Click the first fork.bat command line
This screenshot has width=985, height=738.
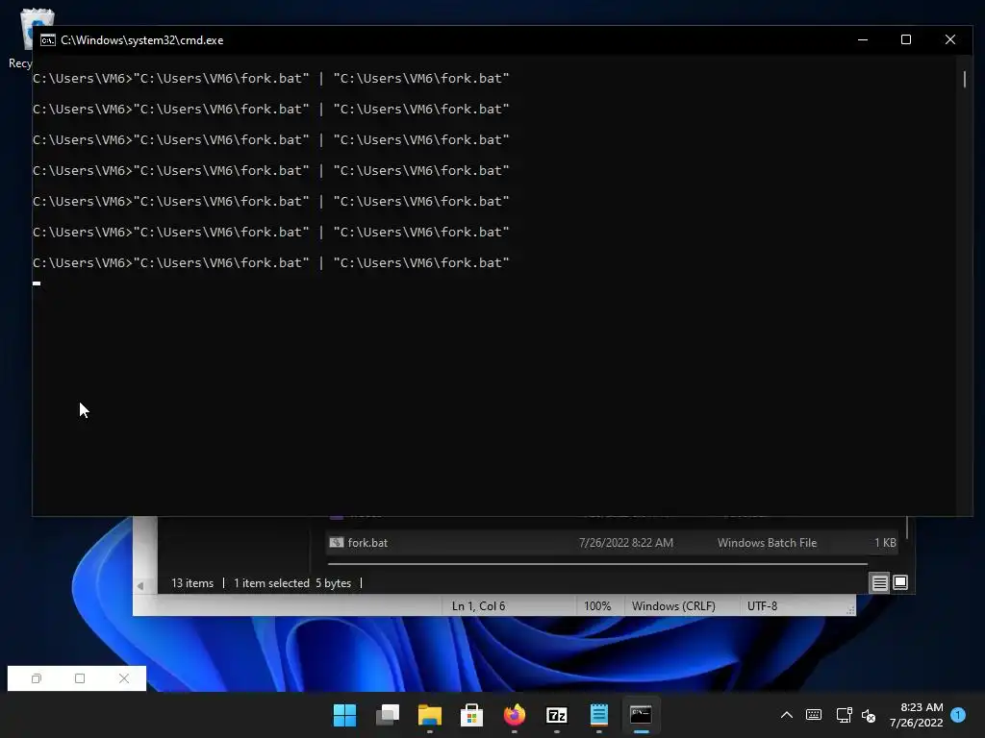[x=270, y=79]
